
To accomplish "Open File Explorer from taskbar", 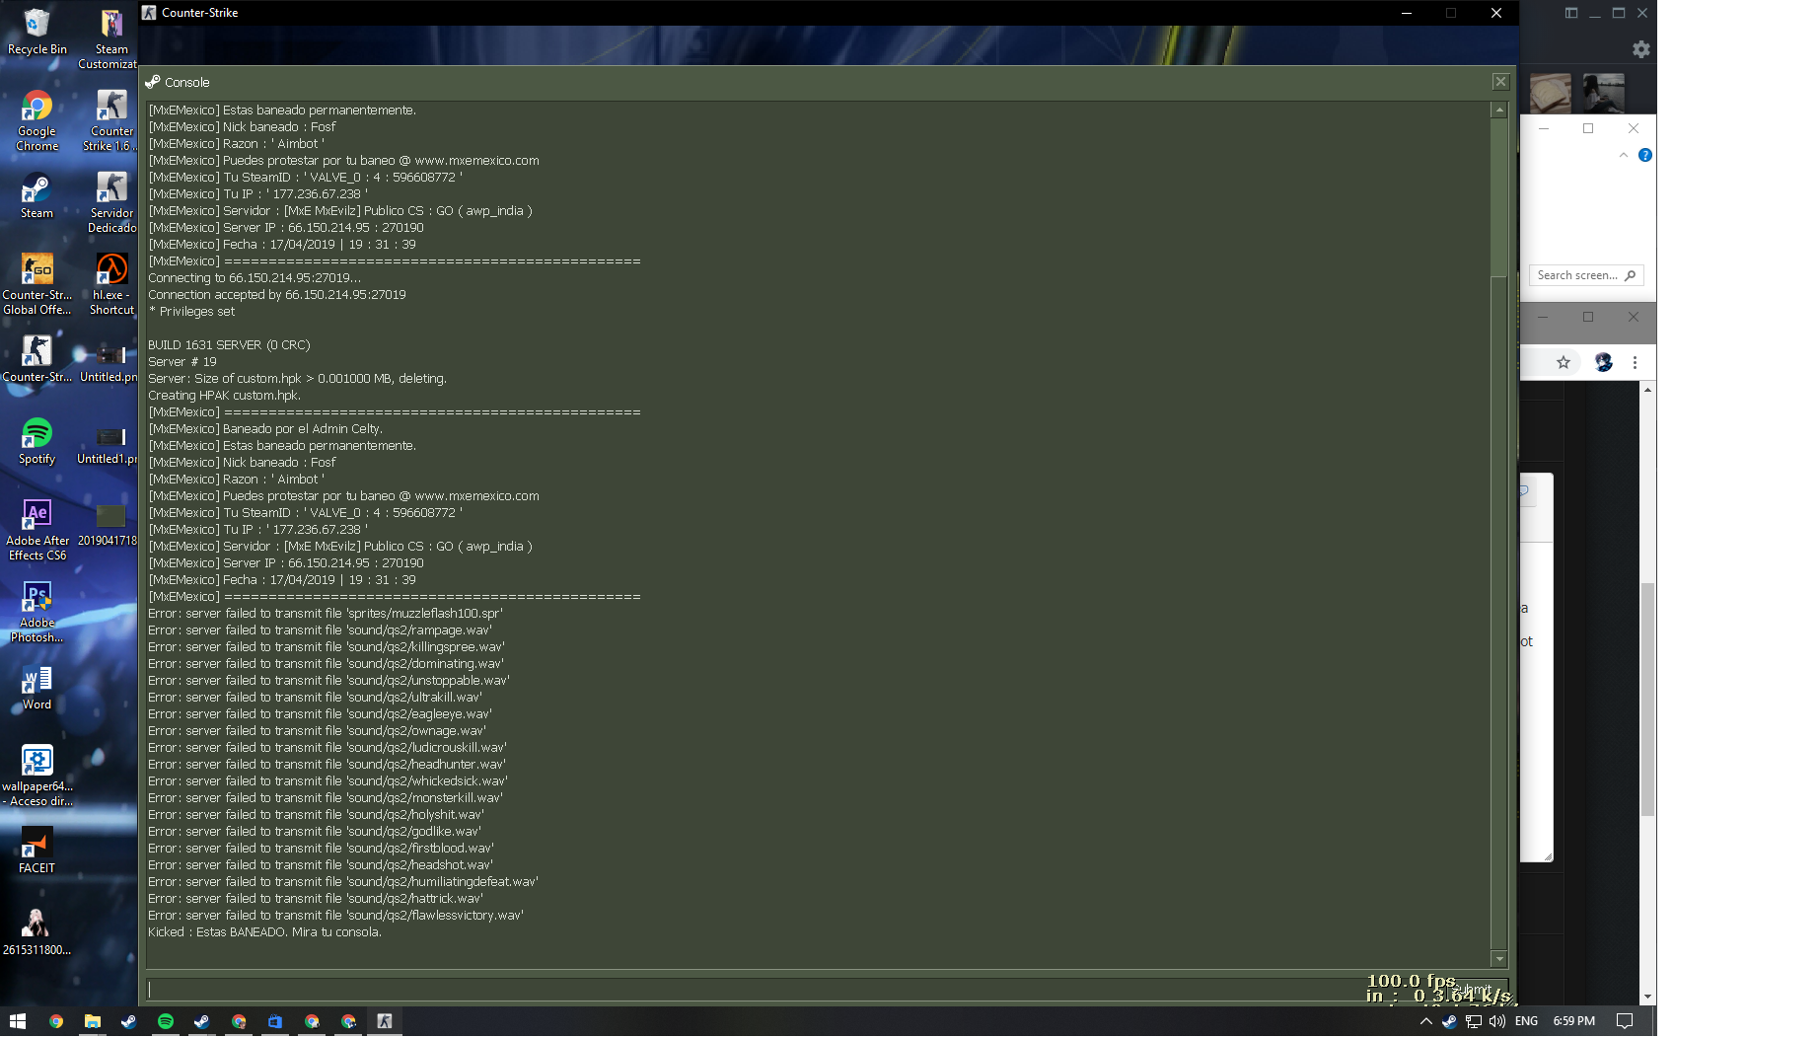I will click(x=92, y=1021).
